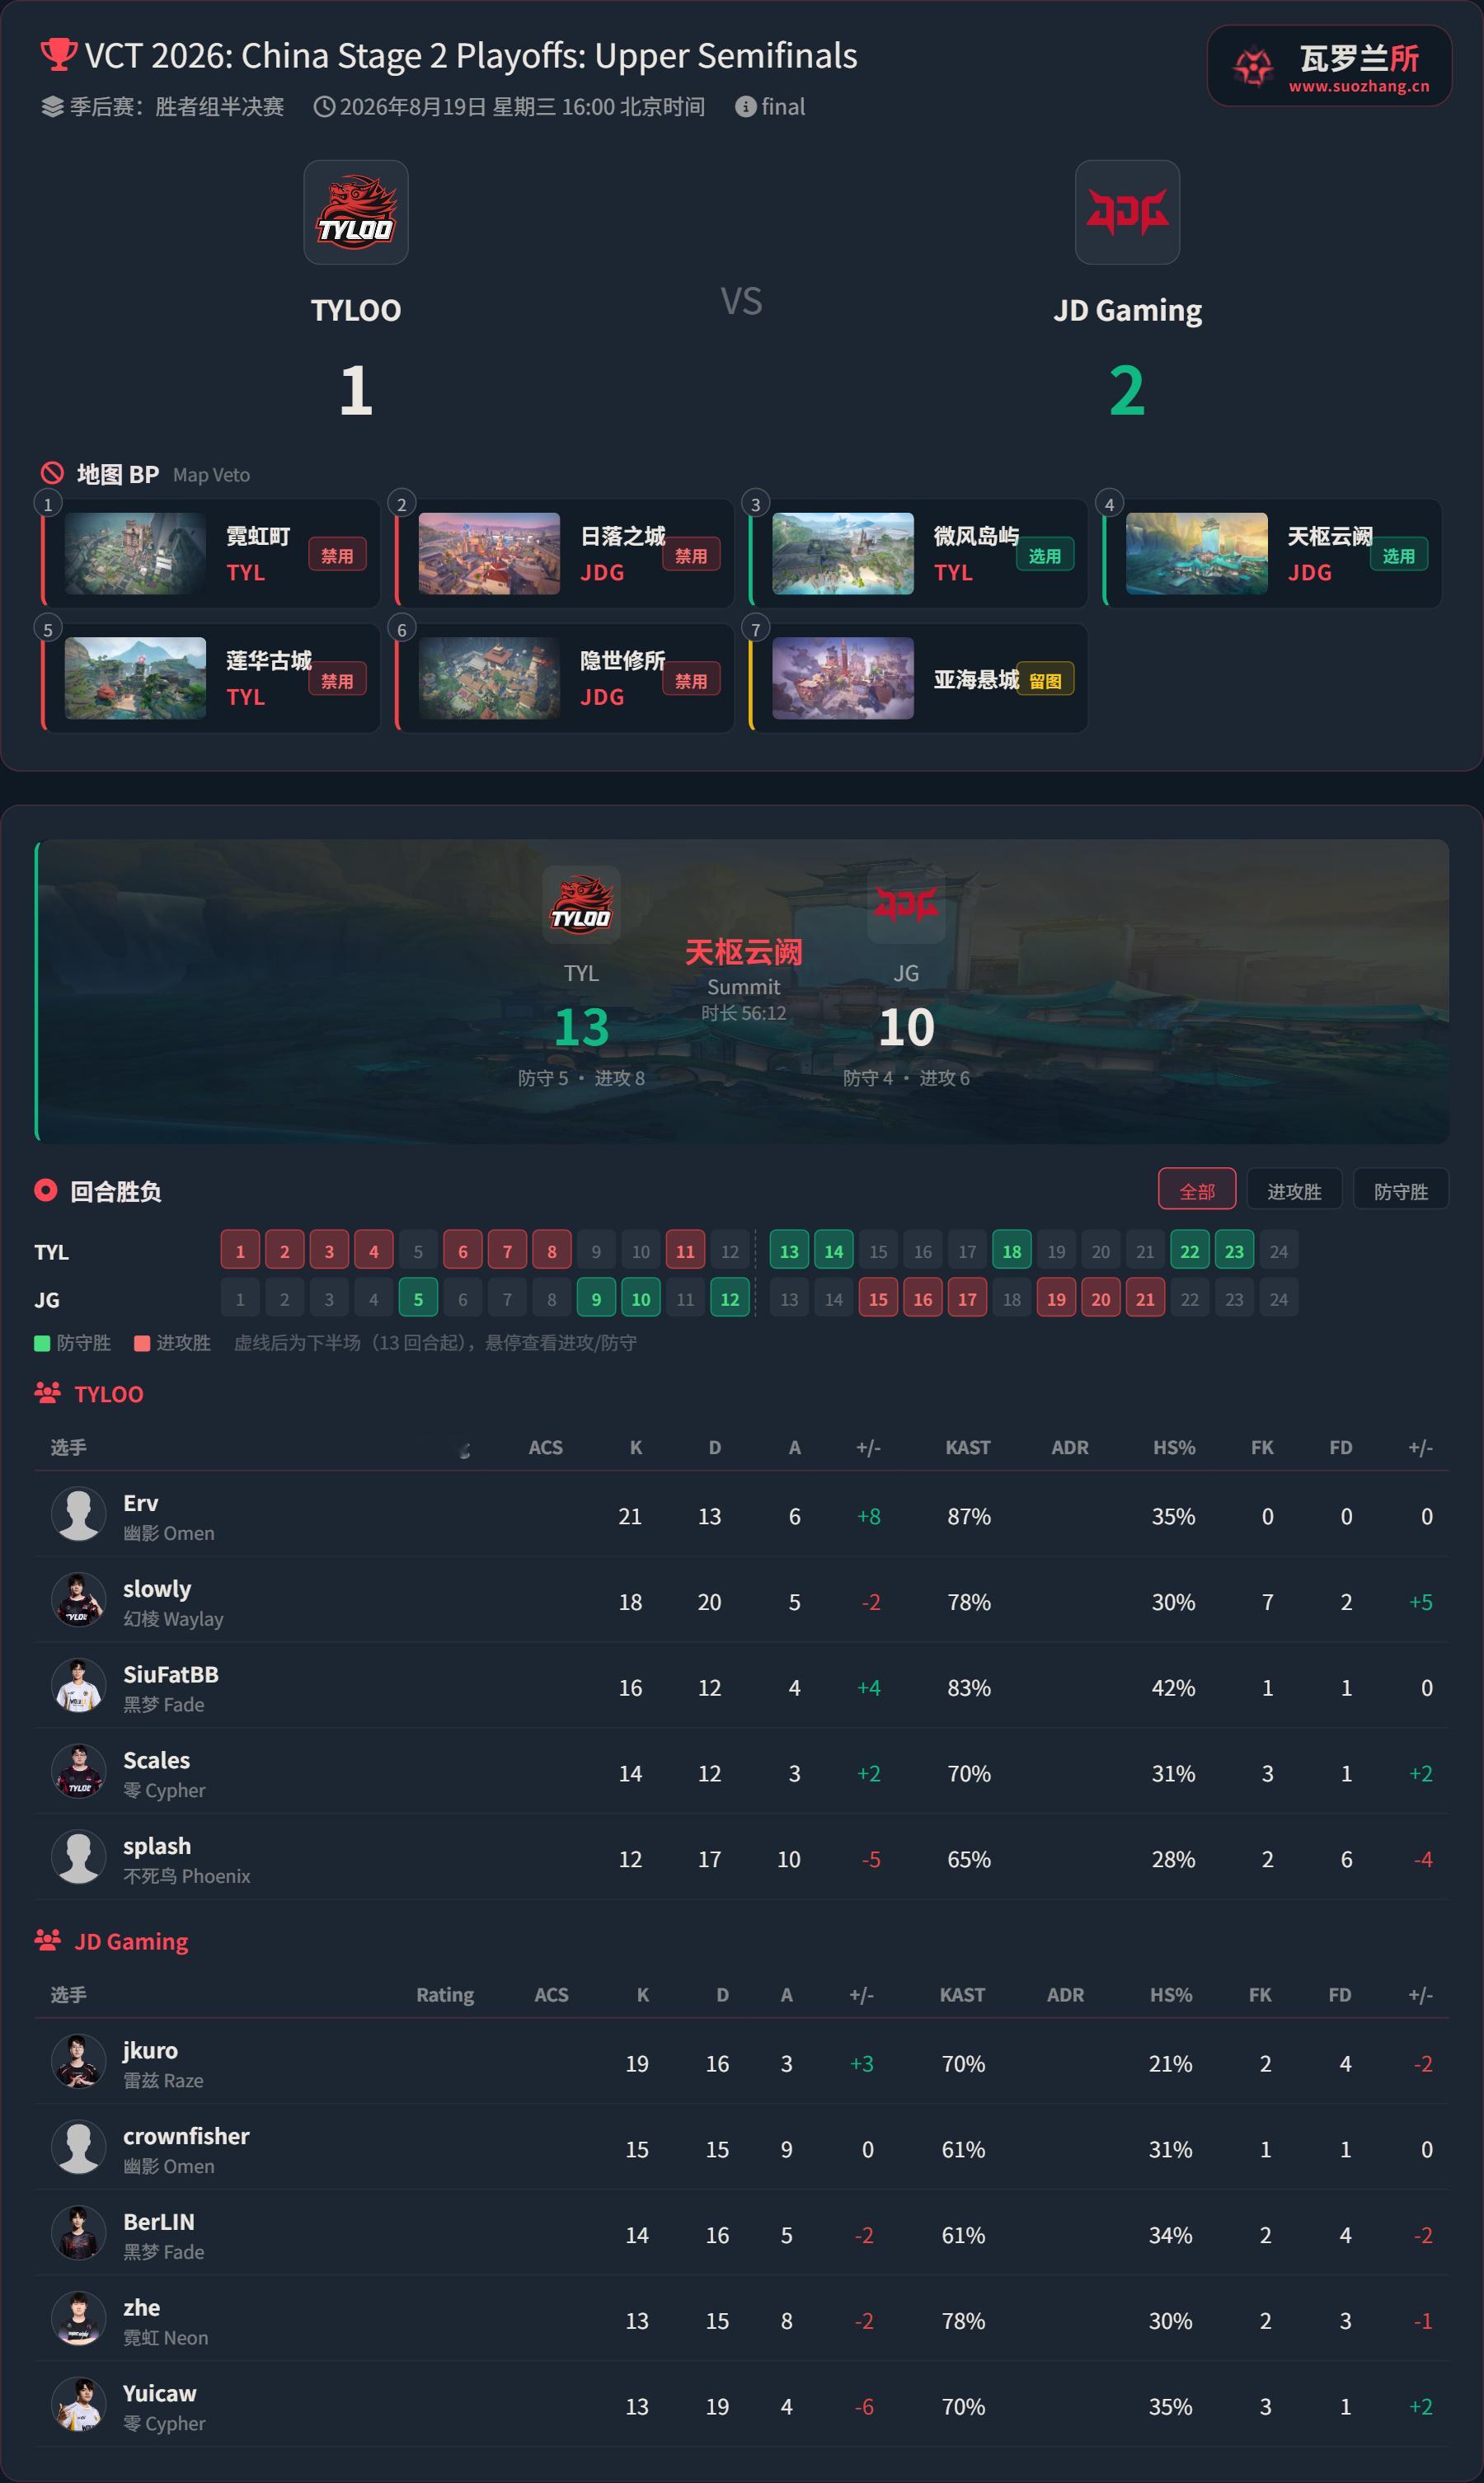Image resolution: width=1484 pixels, height=2483 pixels.
Task: Click BerLIN's player avatar
Action: point(79,2234)
